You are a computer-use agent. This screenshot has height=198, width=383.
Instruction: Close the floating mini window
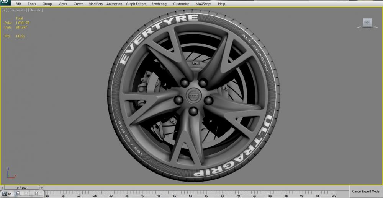click(36, 193)
